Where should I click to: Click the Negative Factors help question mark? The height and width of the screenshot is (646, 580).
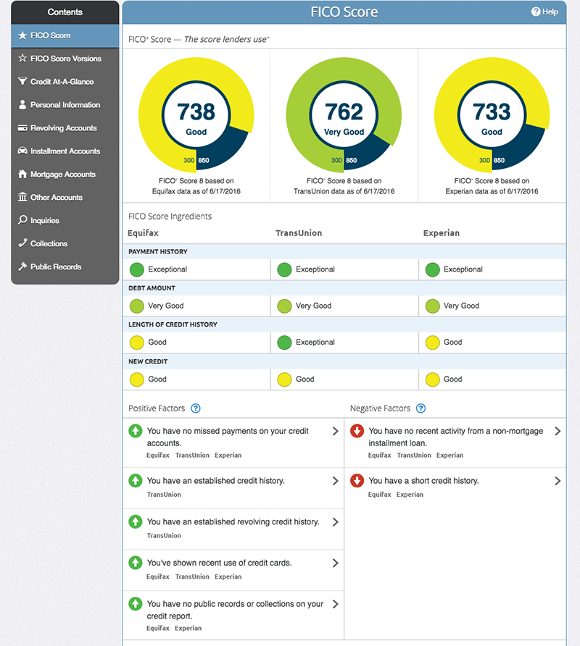pyautogui.click(x=421, y=408)
